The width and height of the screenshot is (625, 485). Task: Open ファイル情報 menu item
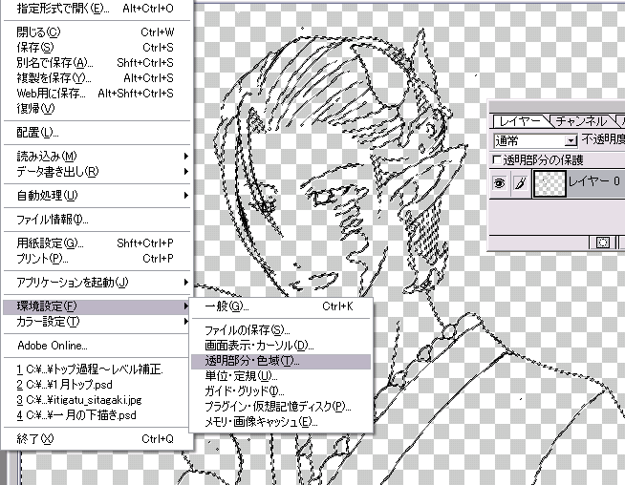tap(97, 220)
